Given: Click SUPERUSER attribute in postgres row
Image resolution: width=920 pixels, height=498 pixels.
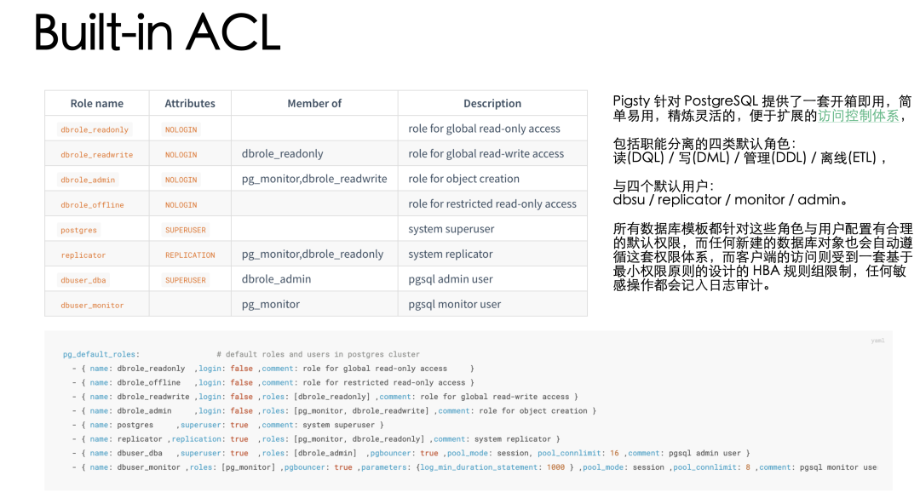Looking at the screenshot, I should coord(186,230).
